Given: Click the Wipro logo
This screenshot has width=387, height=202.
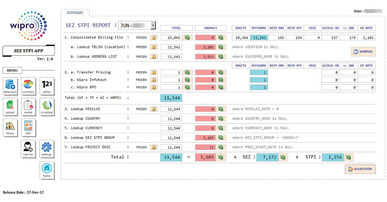Looking at the screenshot, I should pyautogui.click(x=28, y=26).
